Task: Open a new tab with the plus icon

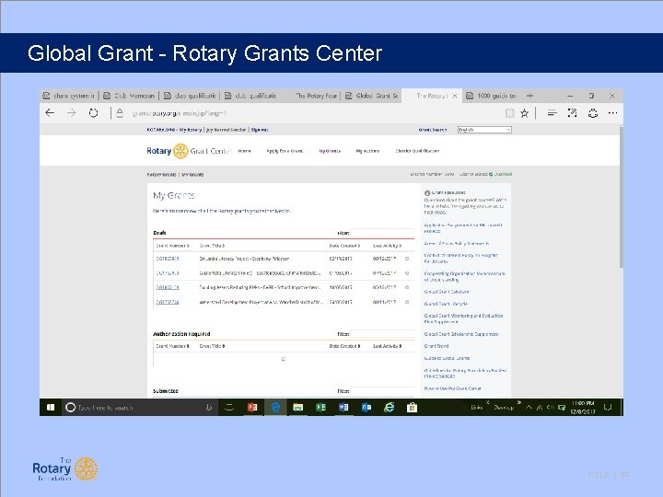Action: pos(529,96)
